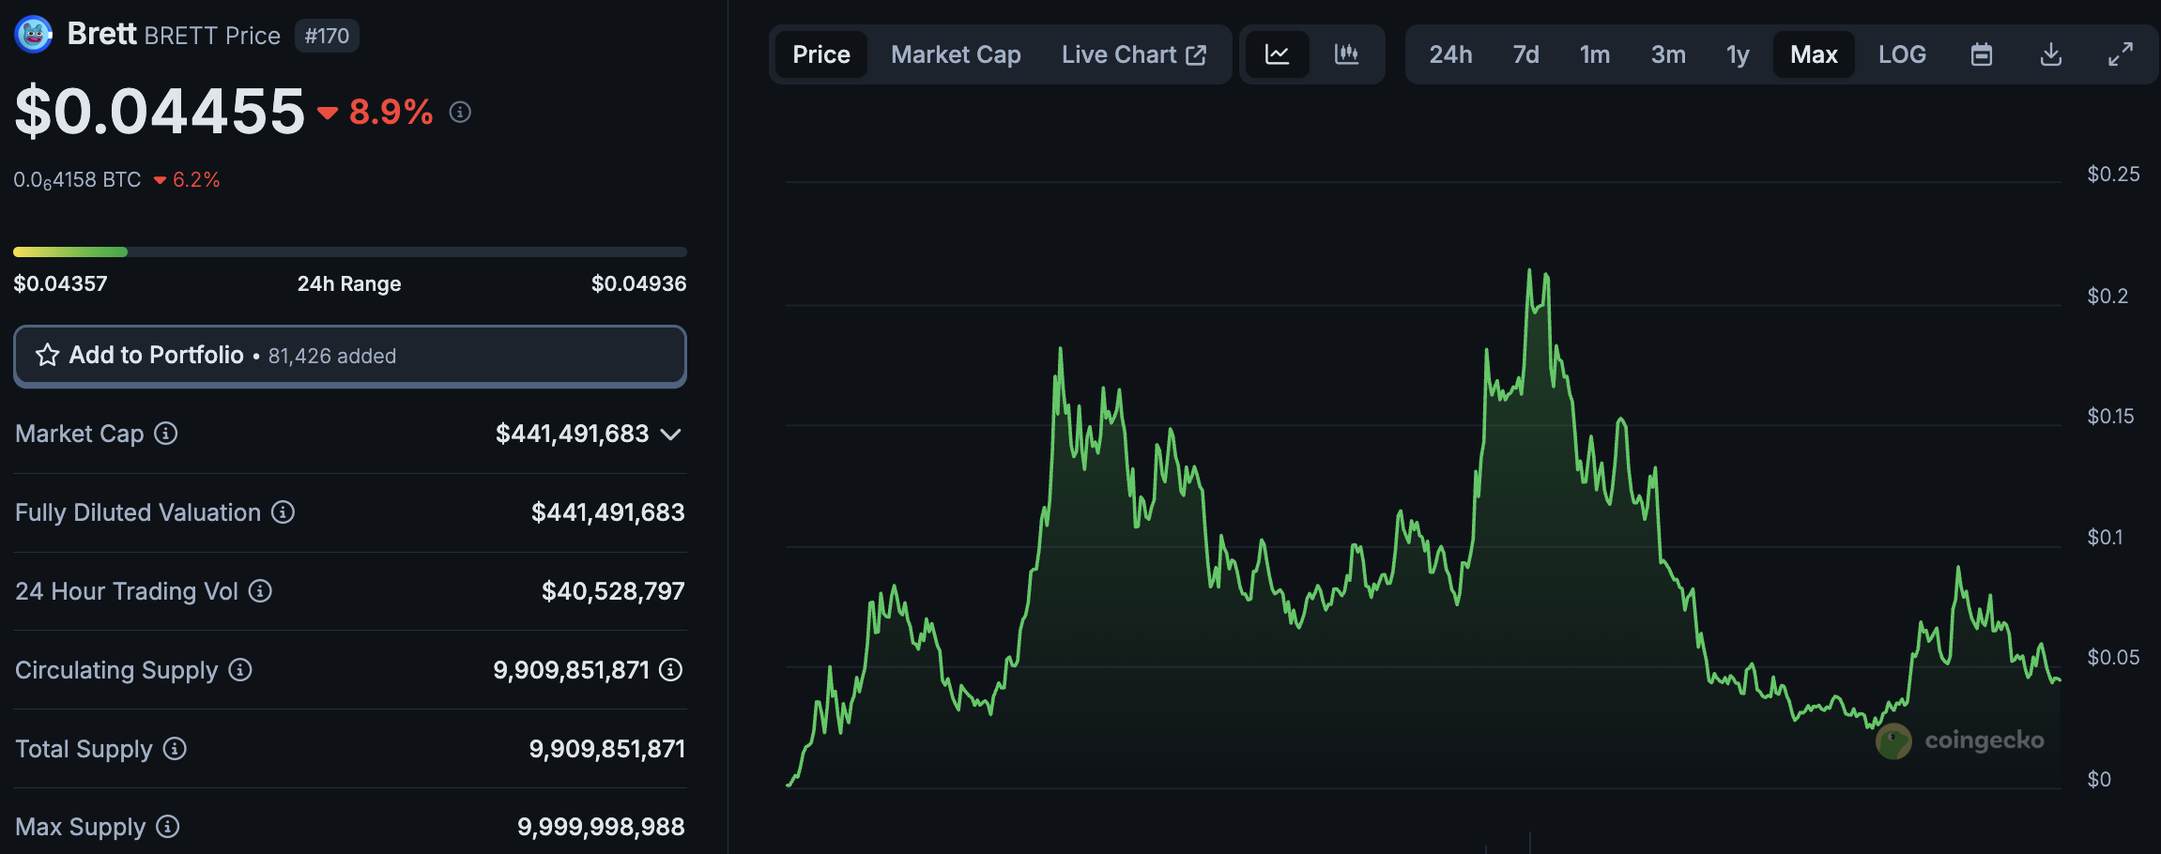Open Market Cap info tooltip icon
2161x854 pixels.
pos(166,434)
